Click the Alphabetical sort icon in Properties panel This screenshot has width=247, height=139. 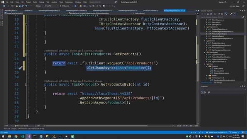(x=205, y=93)
